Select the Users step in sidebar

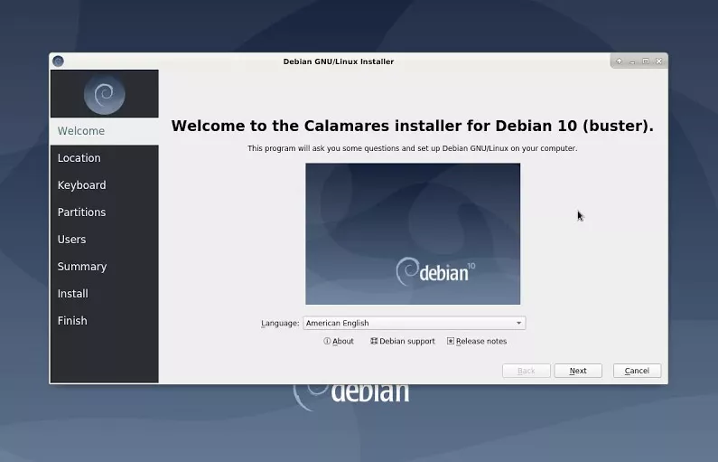click(x=105, y=240)
